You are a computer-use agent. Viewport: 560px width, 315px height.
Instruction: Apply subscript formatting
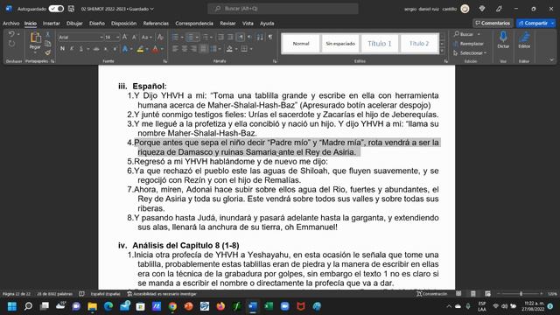point(106,49)
